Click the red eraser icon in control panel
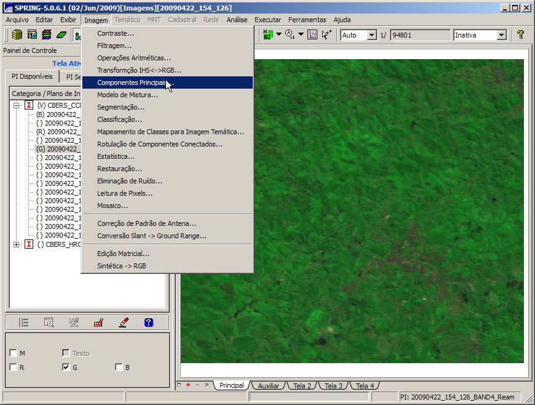The image size is (535, 405). [x=124, y=322]
